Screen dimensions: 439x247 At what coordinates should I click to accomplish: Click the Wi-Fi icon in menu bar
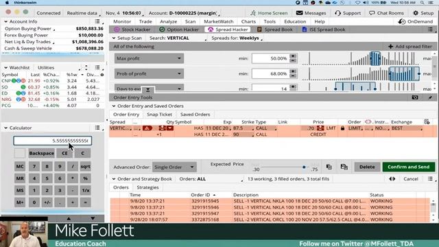357,3
